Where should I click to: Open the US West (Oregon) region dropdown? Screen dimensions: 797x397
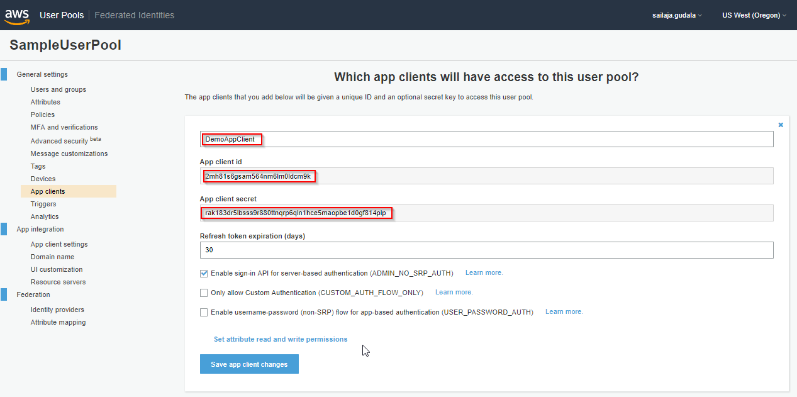pos(754,15)
